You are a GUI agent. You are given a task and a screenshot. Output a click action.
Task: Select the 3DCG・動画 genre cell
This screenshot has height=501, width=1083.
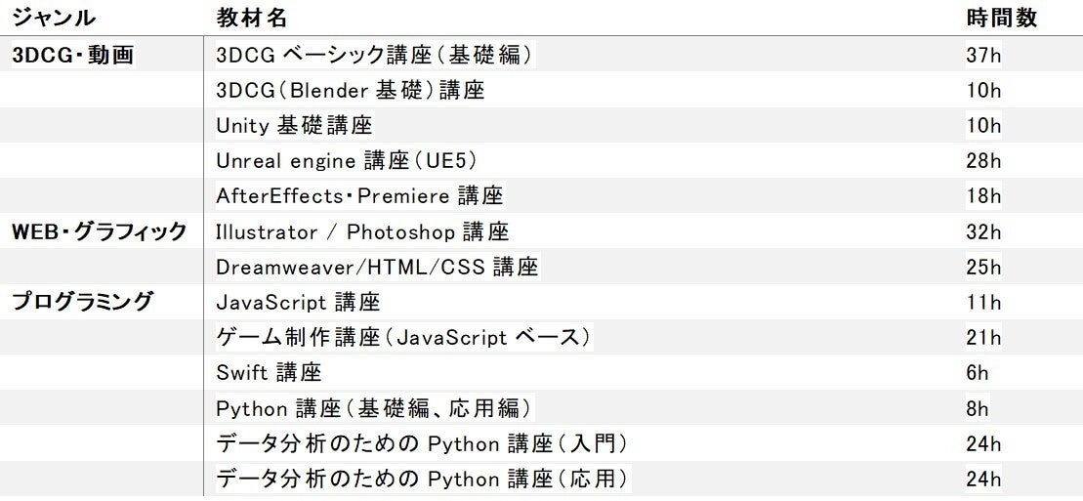point(72,56)
